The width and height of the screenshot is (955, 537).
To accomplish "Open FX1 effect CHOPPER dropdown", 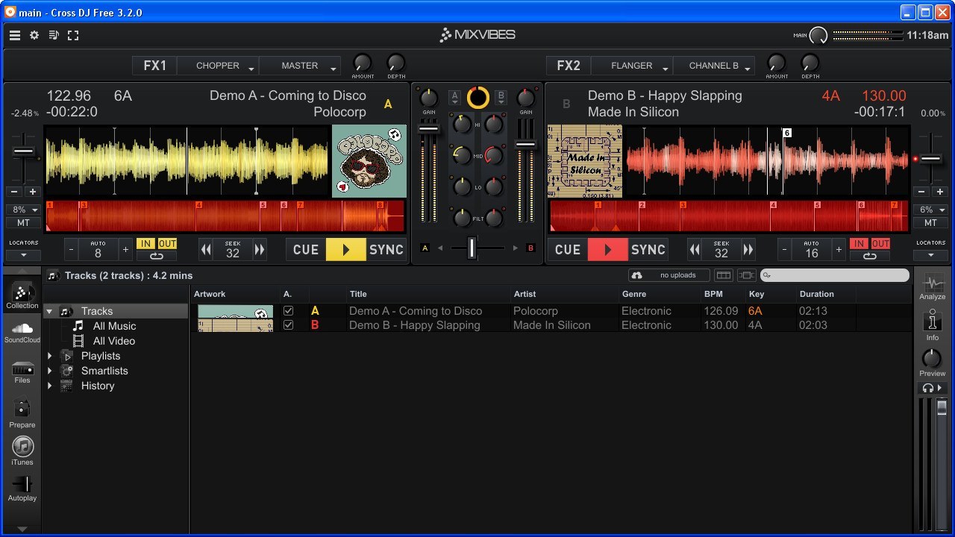I will tap(218, 66).
